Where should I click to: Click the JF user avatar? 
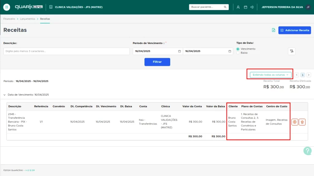308,7
